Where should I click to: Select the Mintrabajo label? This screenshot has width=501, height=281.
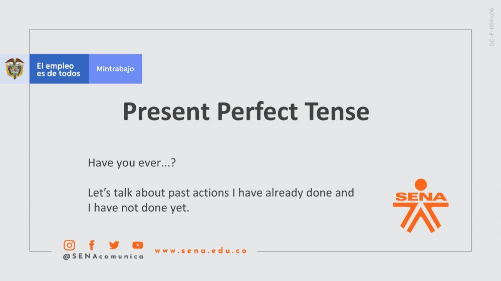pos(115,69)
